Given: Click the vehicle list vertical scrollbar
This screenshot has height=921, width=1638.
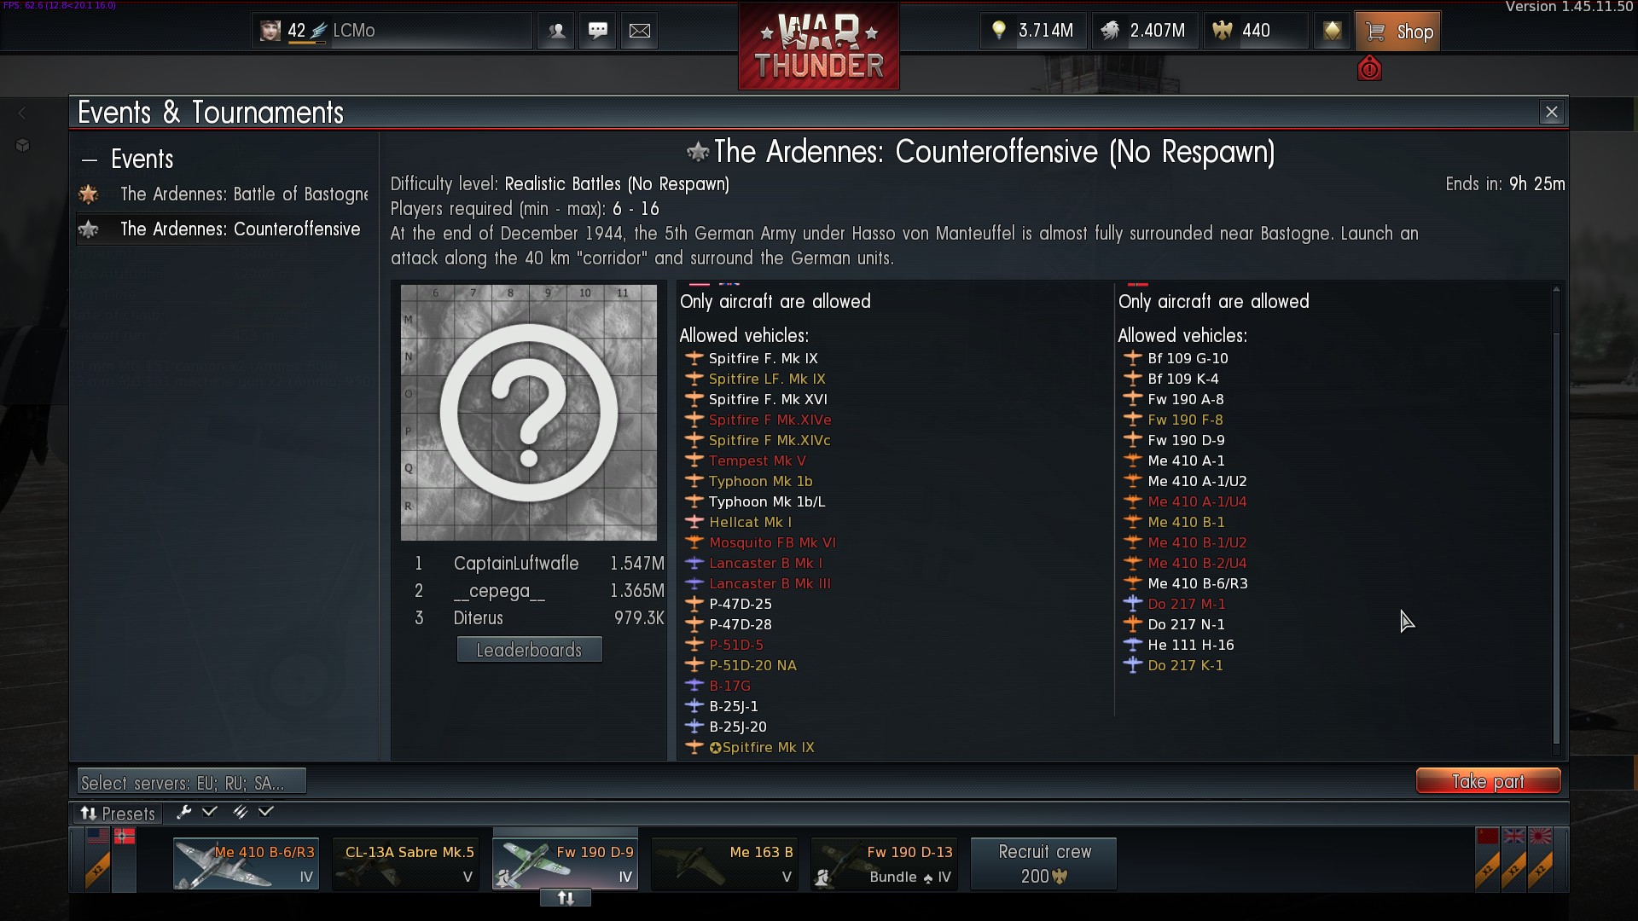Looking at the screenshot, I should point(1556,520).
